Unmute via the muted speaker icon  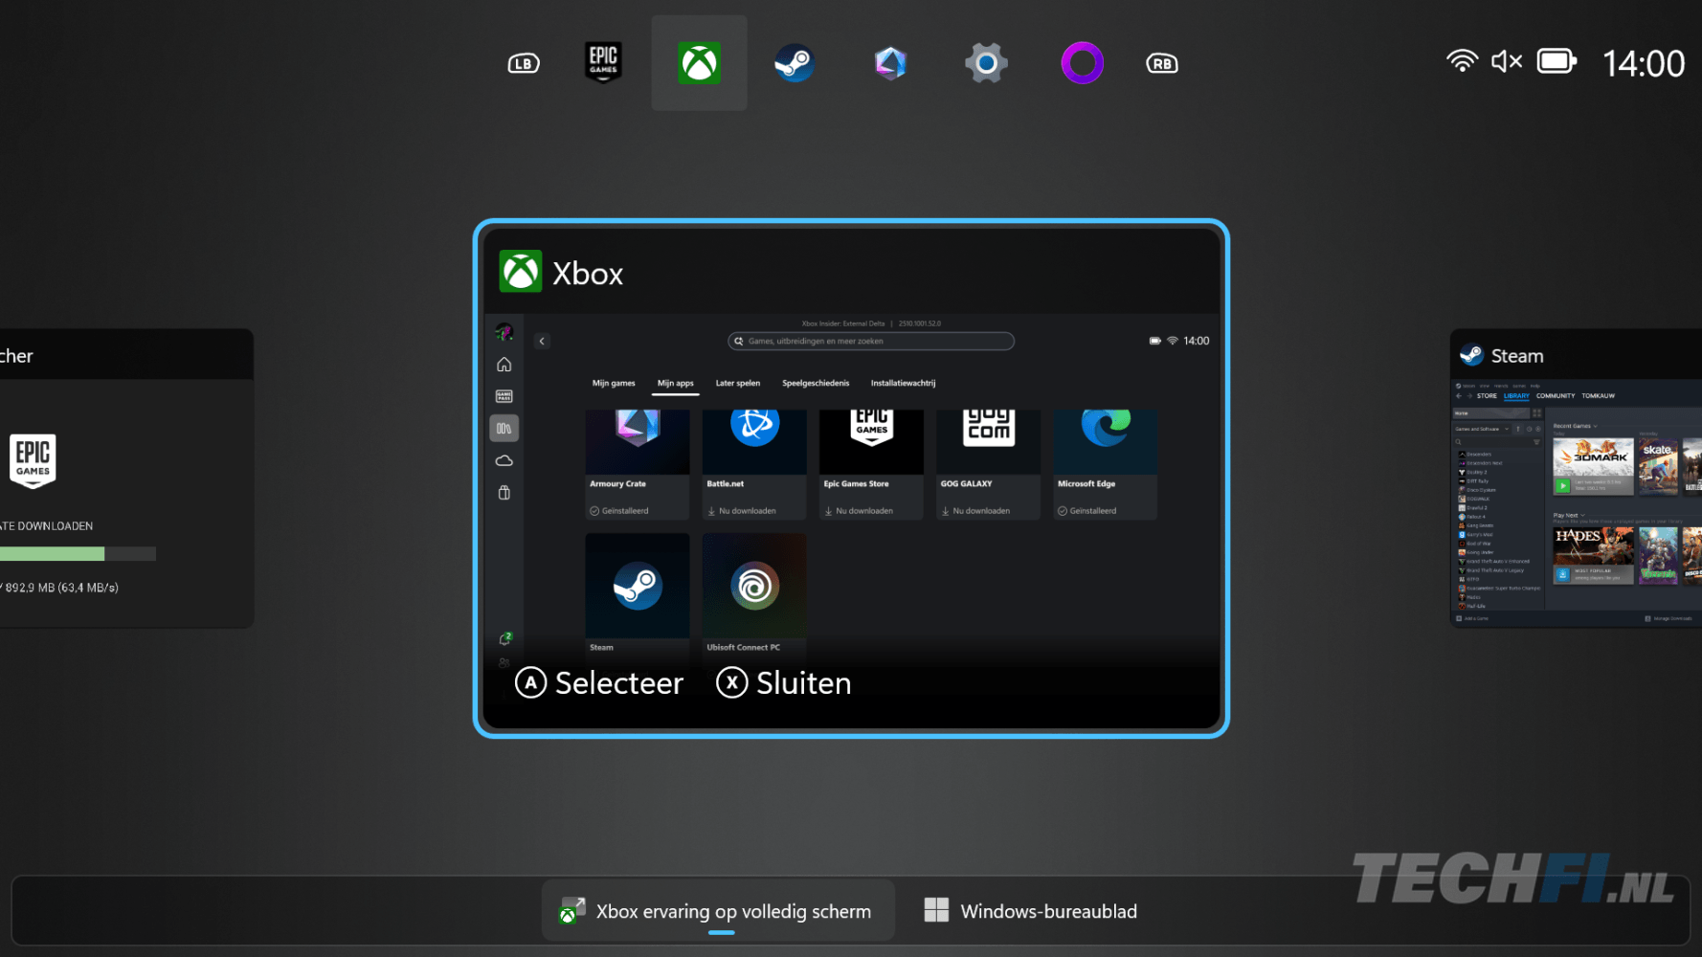pyautogui.click(x=1507, y=62)
